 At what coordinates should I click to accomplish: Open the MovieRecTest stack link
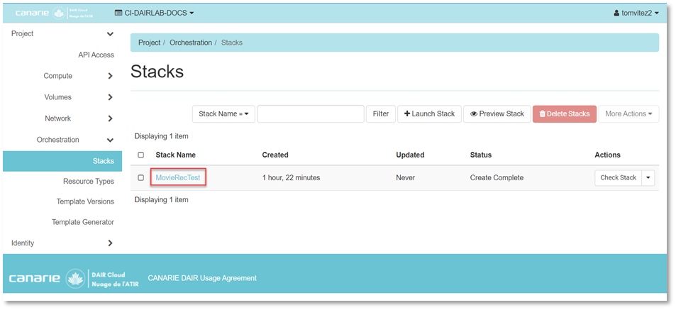click(178, 177)
